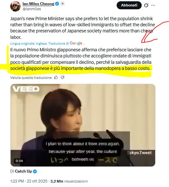Click the Tokyo.Tweet watermark in the video
The height and width of the screenshot is (187, 169).
[139, 153]
